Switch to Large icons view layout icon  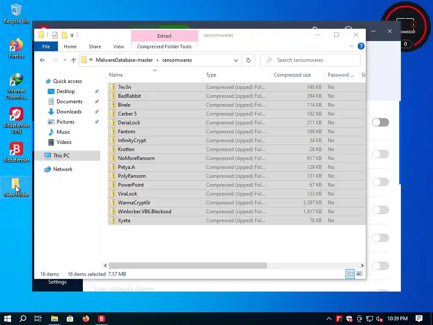[x=359, y=274]
